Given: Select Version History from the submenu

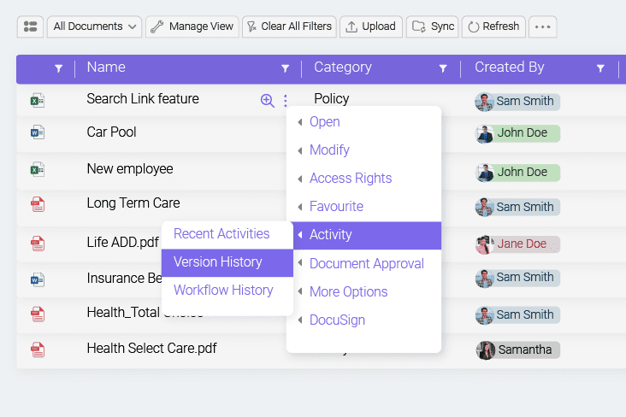Looking at the screenshot, I should [x=218, y=262].
